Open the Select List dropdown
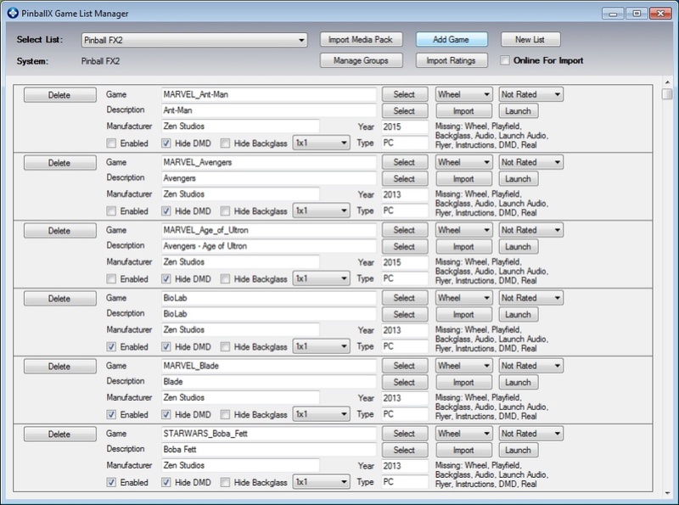The width and height of the screenshot is (679, 505). tap(194, 40)
